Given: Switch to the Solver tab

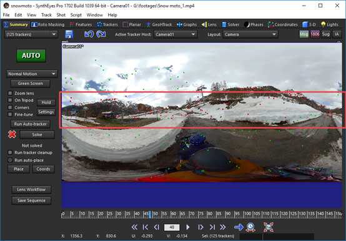Looking at the screenshot, I should click(230, 24).
